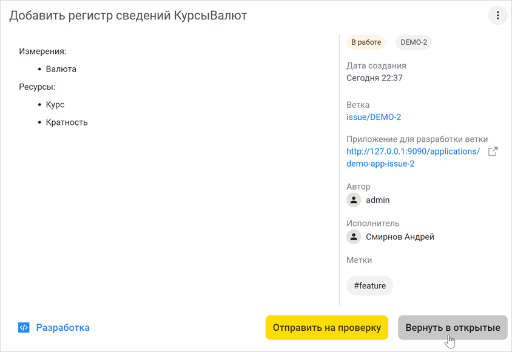
Task: Click the admin author avatar icon
Action: (x=354, y=199)
